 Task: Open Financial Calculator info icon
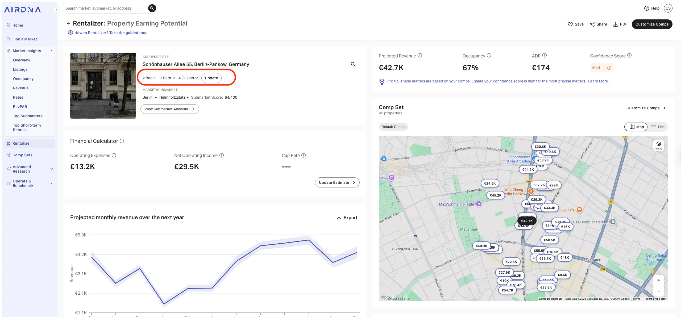coord(122,141)
